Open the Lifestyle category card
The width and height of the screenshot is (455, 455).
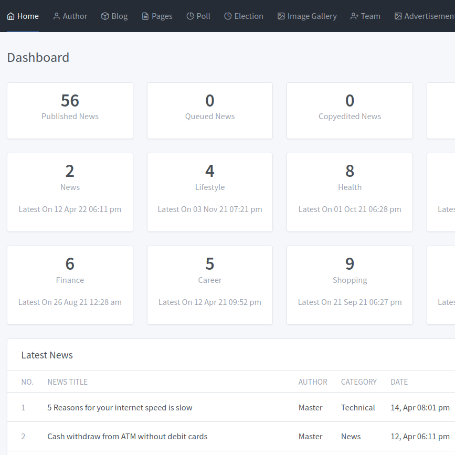pos(210,192)
